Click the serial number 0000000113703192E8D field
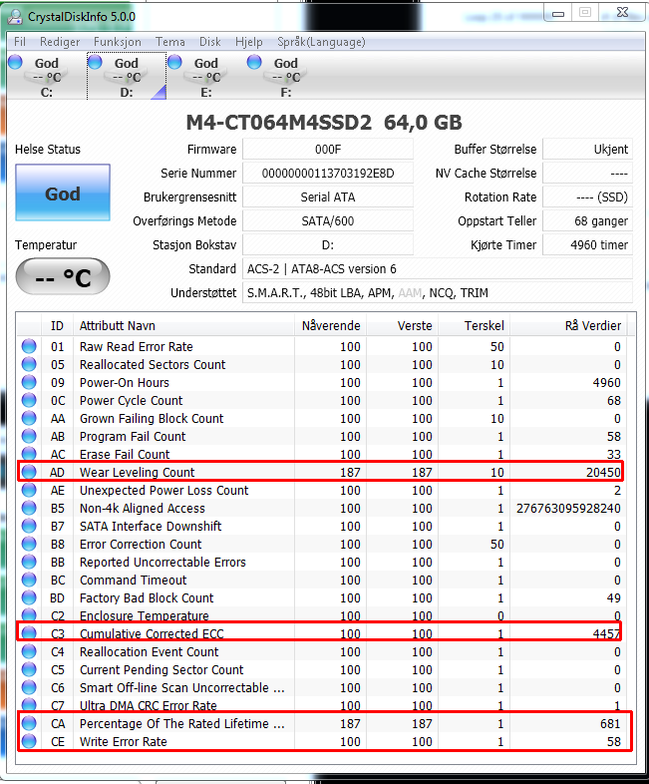 328,173
